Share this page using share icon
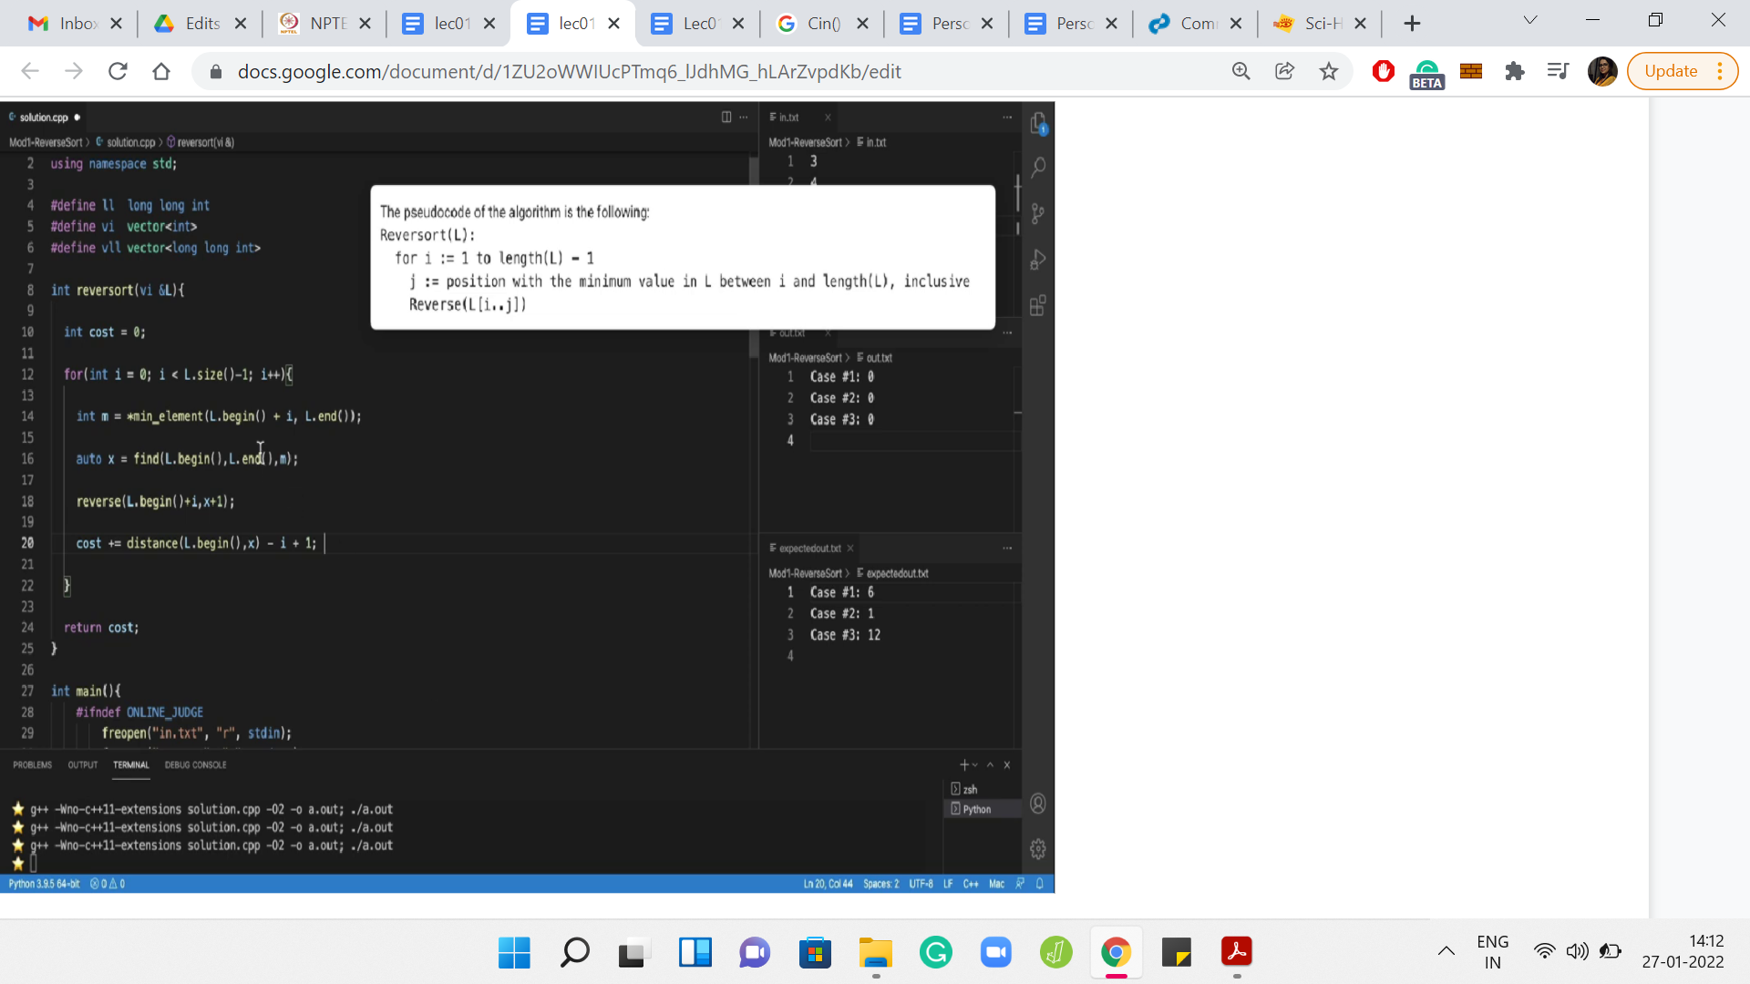The image size is (1750, 984). point(1284,71)
